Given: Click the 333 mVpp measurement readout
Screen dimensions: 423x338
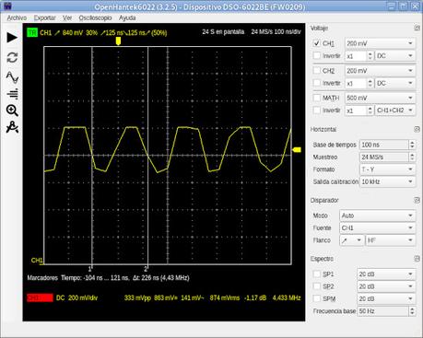Looking at the screenshot, I should point(137,297).
